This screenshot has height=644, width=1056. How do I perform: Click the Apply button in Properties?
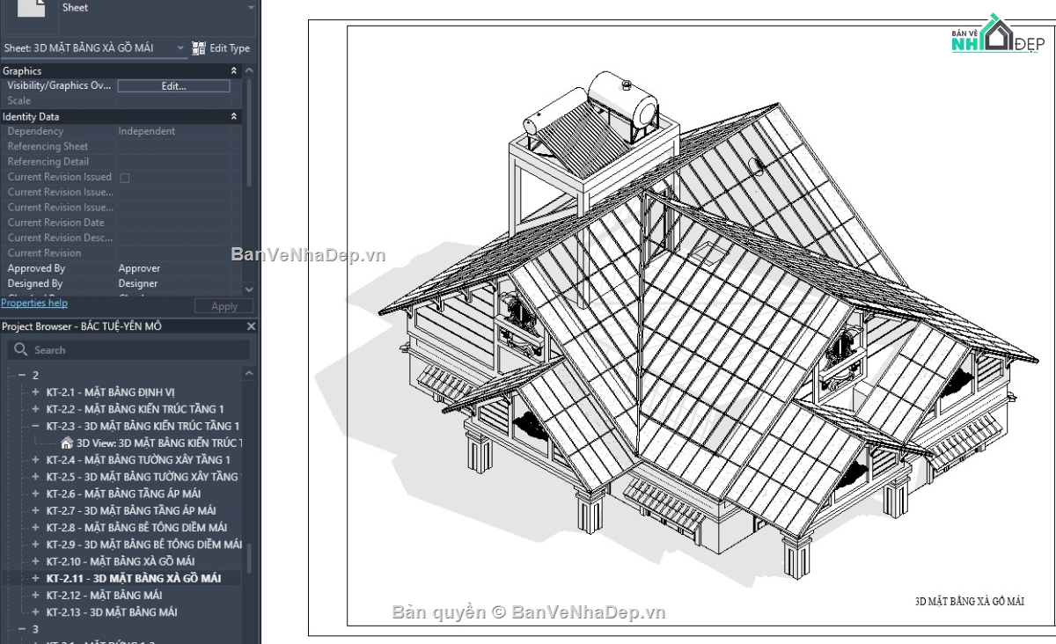pos(224,306)
